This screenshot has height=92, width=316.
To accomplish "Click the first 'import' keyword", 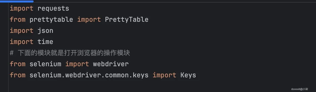I will (22, 8).
